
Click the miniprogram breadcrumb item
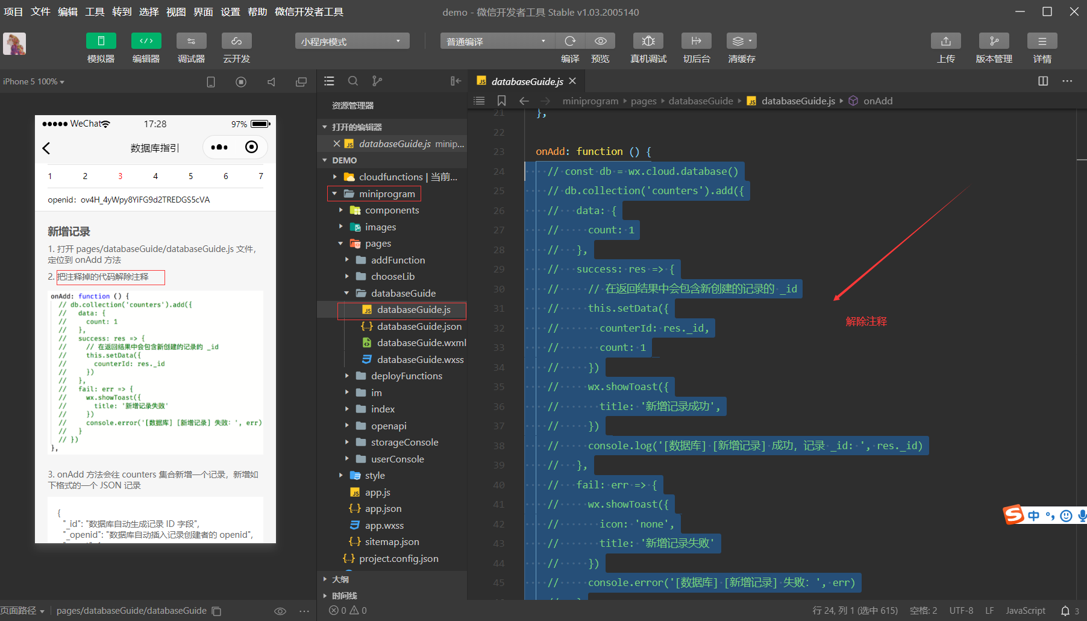(x=590, y=101)
